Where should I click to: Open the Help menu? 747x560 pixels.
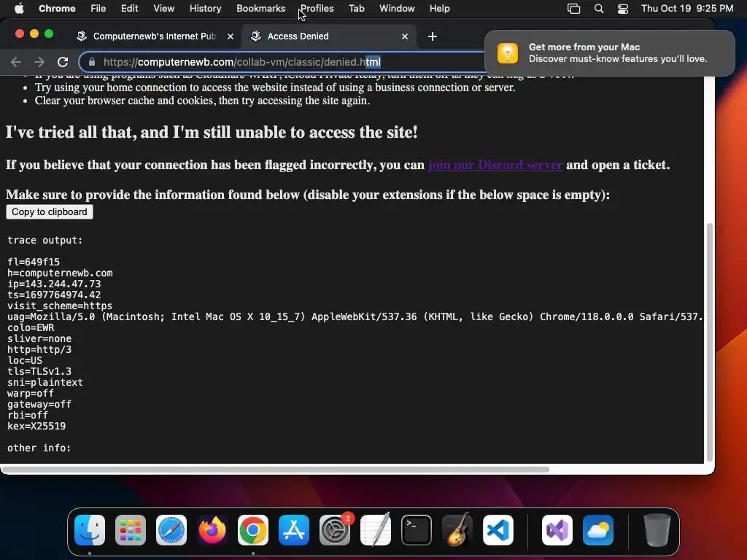pyautogui.click(x=439, y=8)
